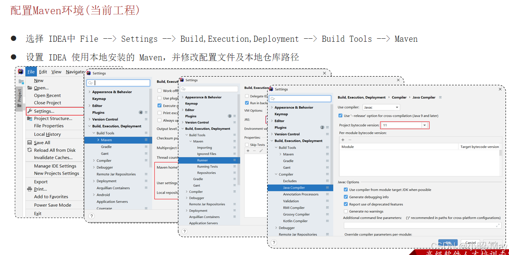This screenshot has height=255, width=509.
Task: Click the Additional command line parameters field
Action: click(x=422, y=225)
